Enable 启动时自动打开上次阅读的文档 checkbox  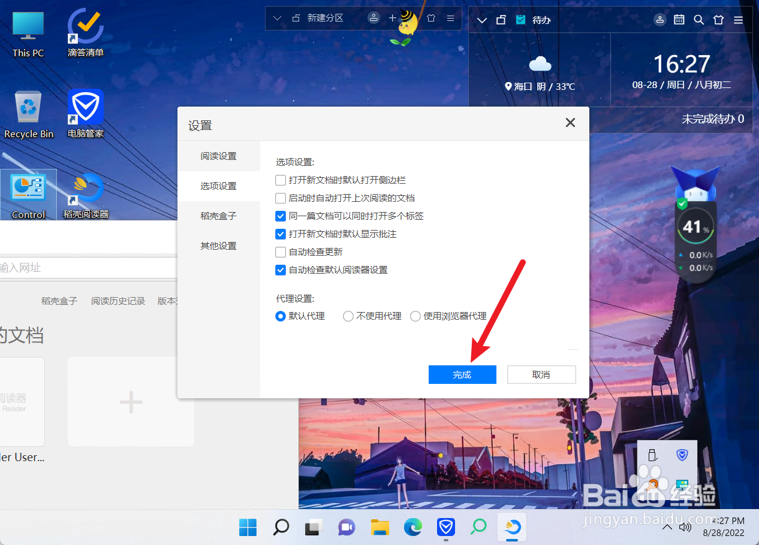tap(280, 198)
